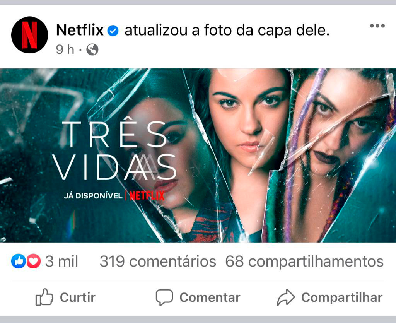This screenshot has width=396, height=323.
Task: Click the blue like reaction icon
Action: [19, 261]
